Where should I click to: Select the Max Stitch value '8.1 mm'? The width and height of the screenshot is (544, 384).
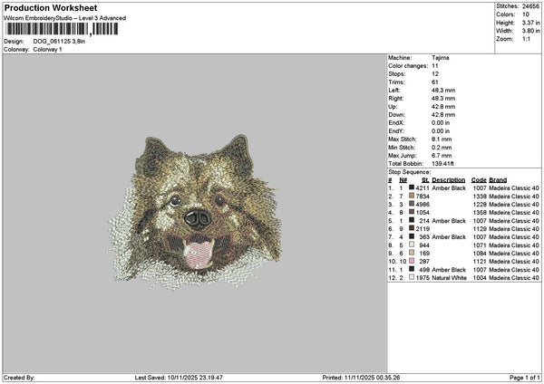tap(442, 139)
